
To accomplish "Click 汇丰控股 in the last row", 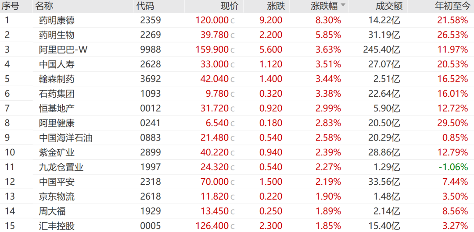I will tap(57, 226).
